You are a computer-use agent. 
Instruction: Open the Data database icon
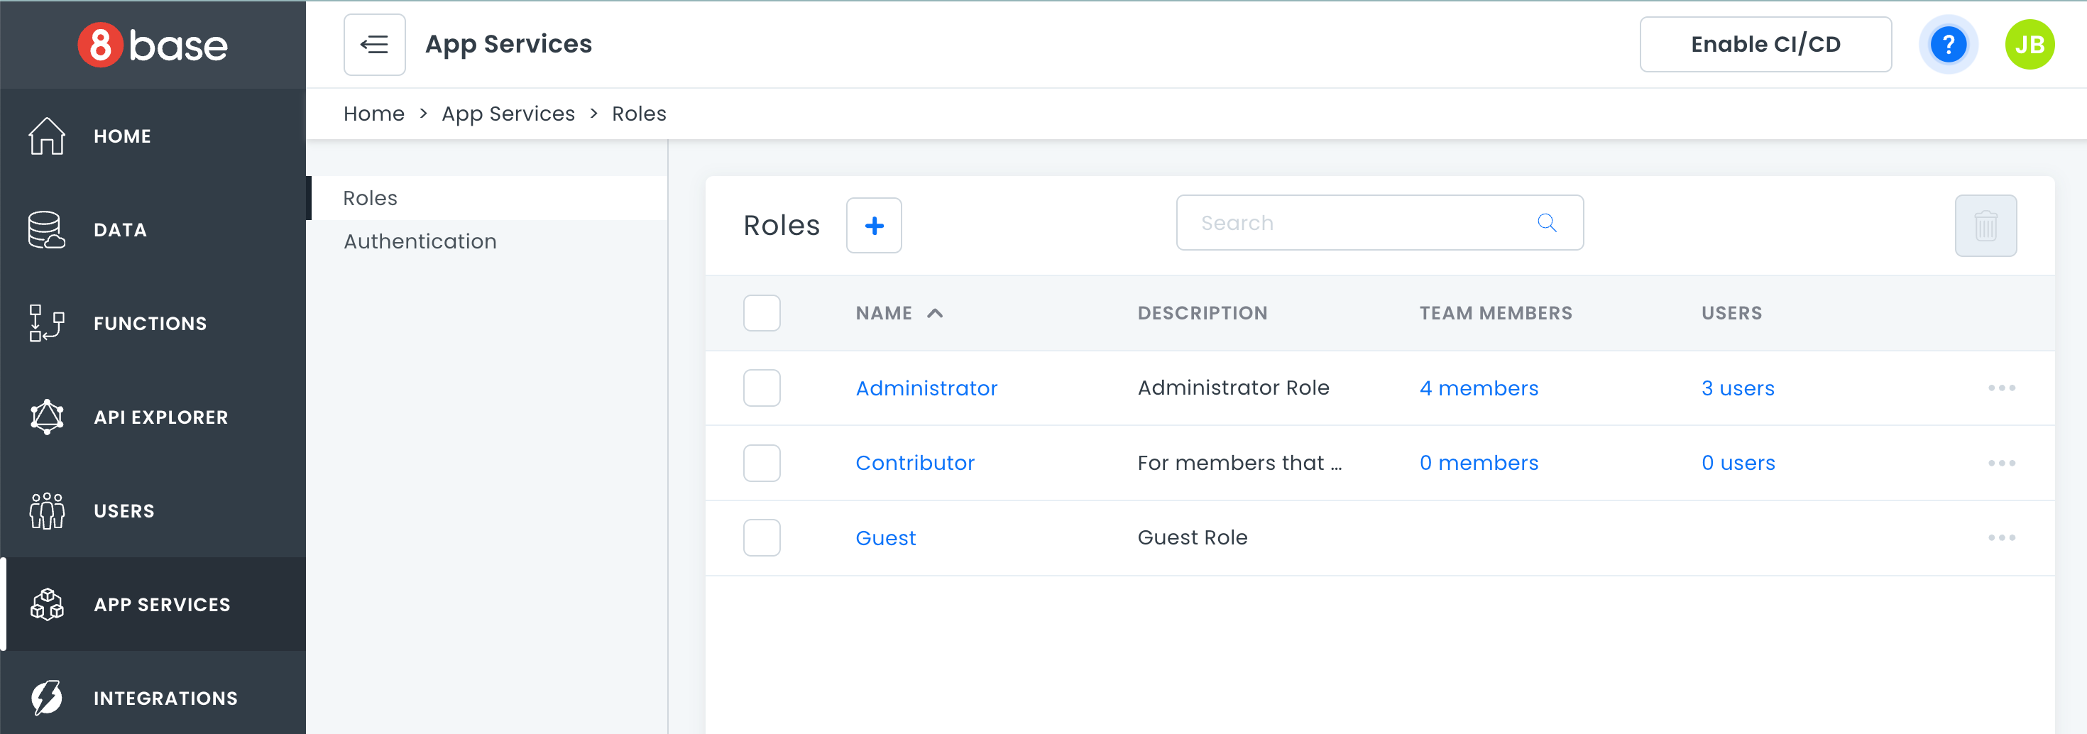(47, 230)
